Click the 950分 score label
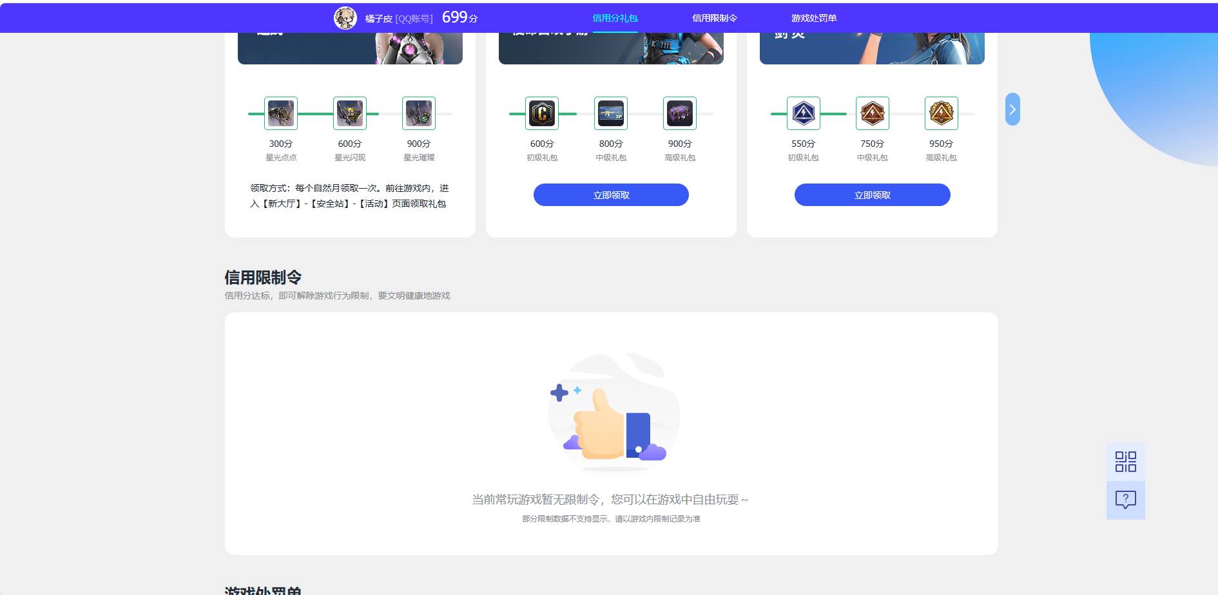This screenshot has height=595, width=1218. pos(941,144)
